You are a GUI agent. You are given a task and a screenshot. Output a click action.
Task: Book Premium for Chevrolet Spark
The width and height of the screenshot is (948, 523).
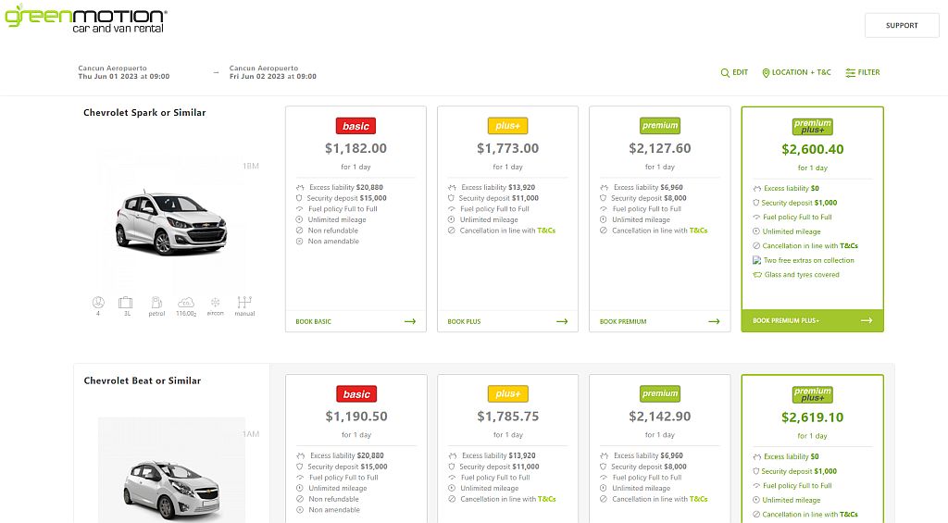click(x=659, y=321)
